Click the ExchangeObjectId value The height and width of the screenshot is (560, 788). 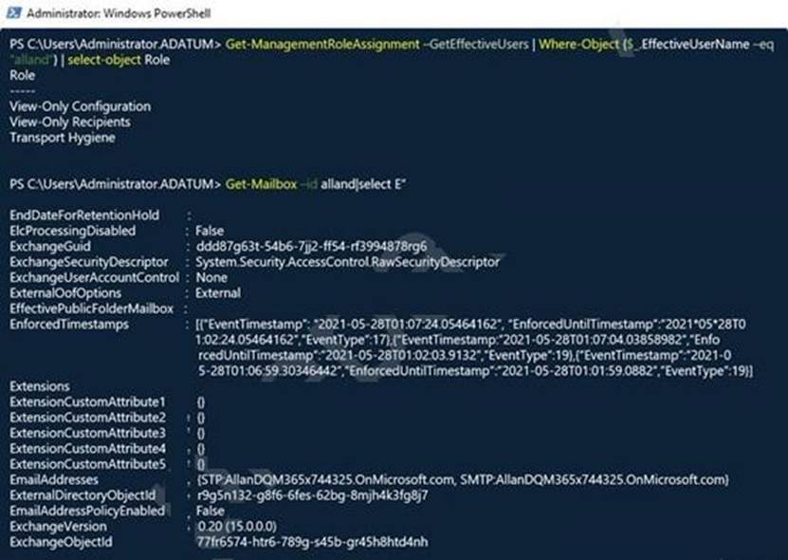click(311, 542)
